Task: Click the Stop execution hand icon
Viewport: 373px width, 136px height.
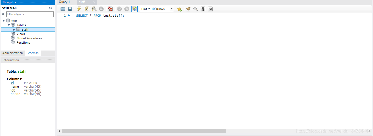Action: (x=101, y=9)
